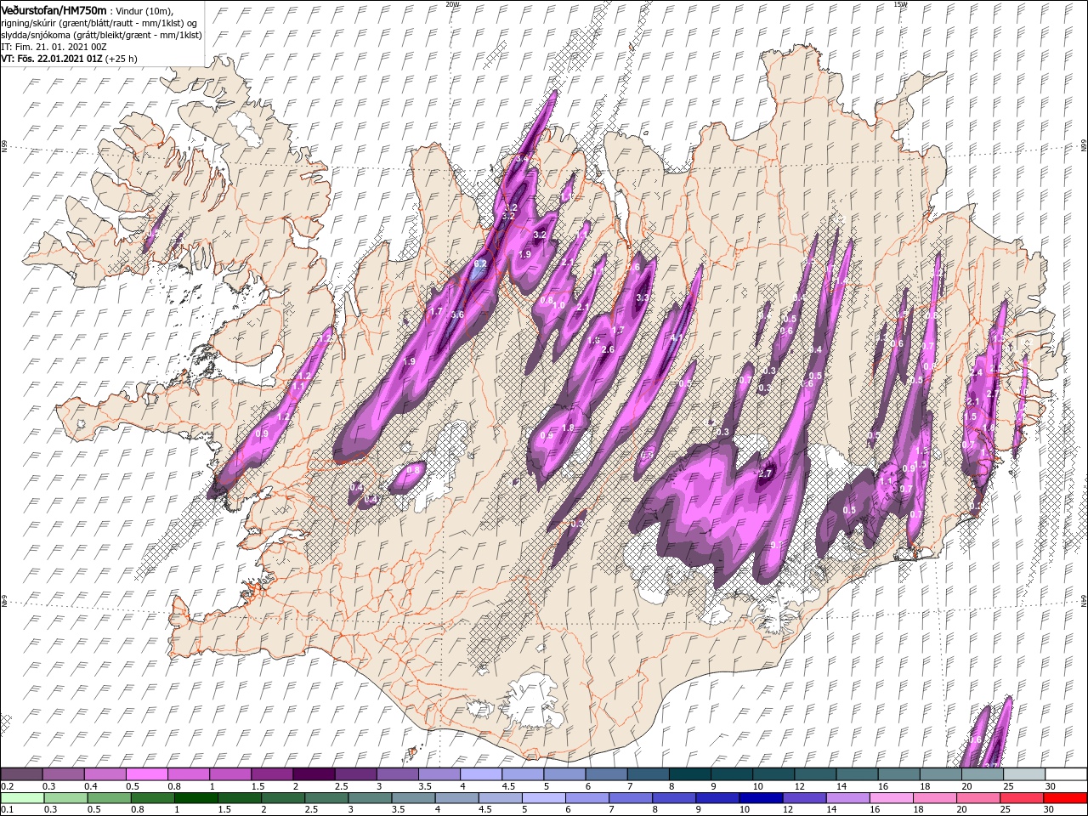Select the 12 swatch in the lower rain legend row
Image resolution: width=1088 pixels, height=816 pixels.
coord(805,798)
